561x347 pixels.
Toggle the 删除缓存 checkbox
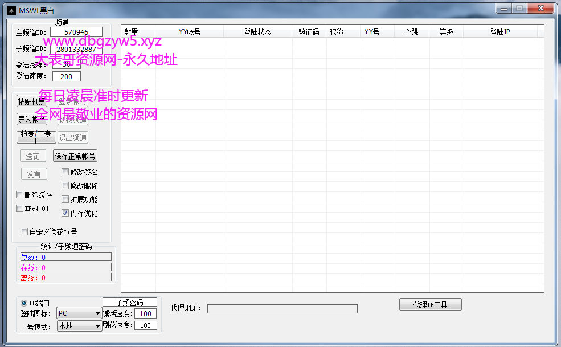click(x=20, y=194)
